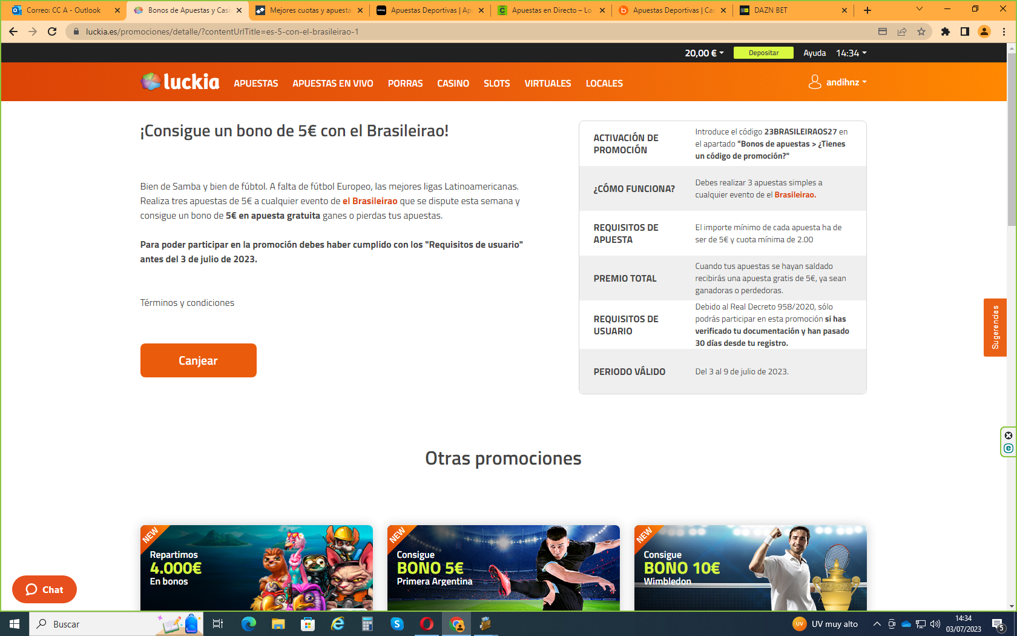1017x636 pixels.
Task: Open BONO 10€ Wimbledon promotion
Action: coord(751,568)
